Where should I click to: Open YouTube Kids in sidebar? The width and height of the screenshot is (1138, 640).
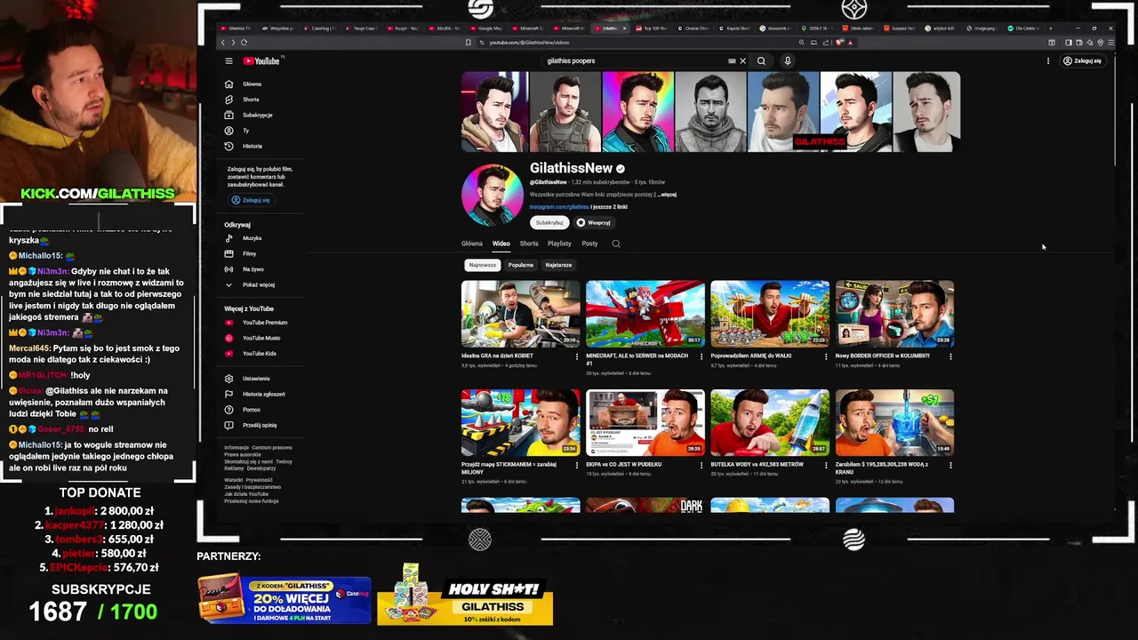(258, 354)
